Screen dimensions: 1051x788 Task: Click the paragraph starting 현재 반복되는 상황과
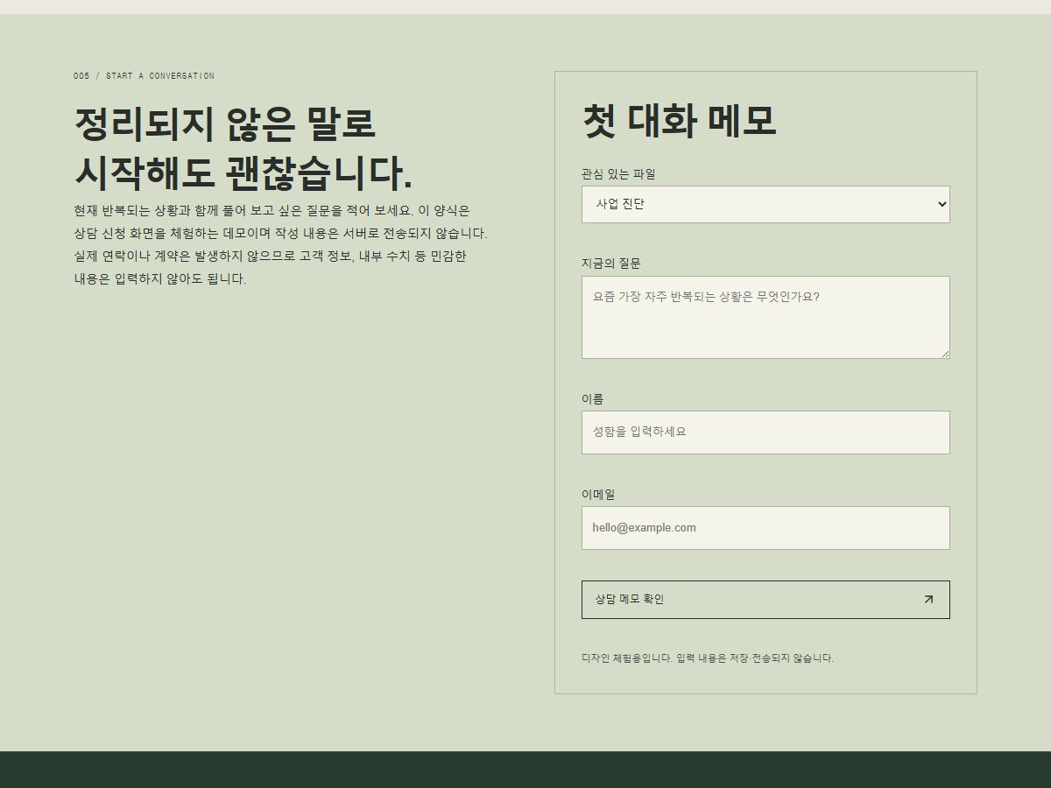(280, 245)
